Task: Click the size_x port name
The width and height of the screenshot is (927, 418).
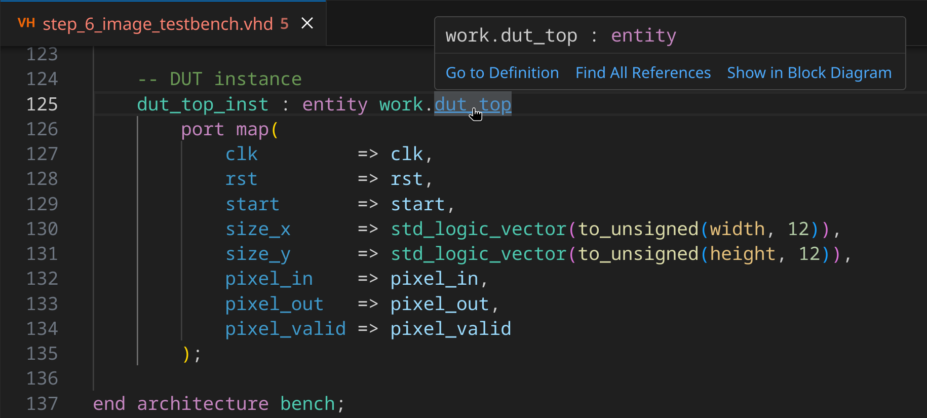Action: coord(258,230)
